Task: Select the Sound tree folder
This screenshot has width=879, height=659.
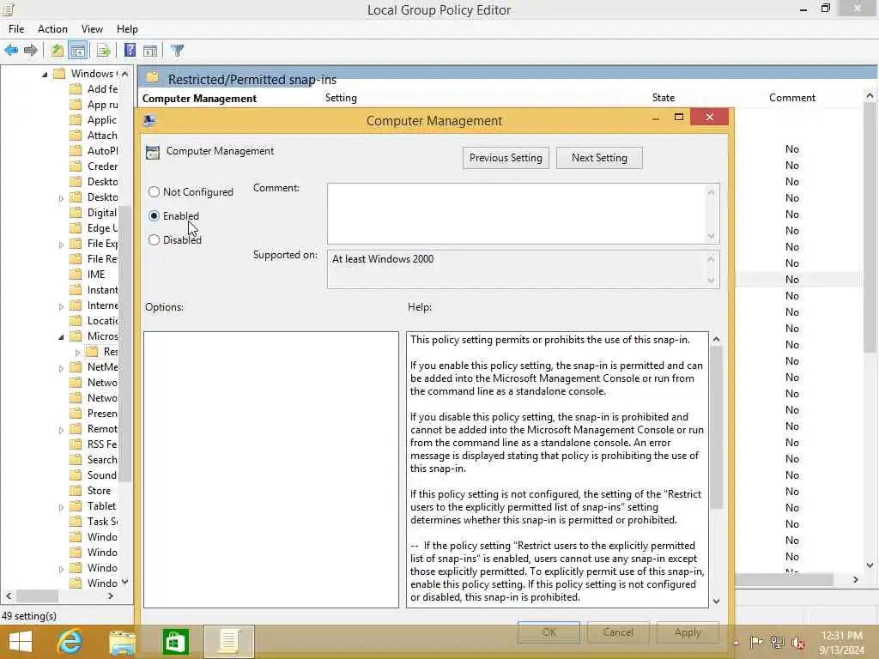Action: pyautogui.click(x=102, y=475)
